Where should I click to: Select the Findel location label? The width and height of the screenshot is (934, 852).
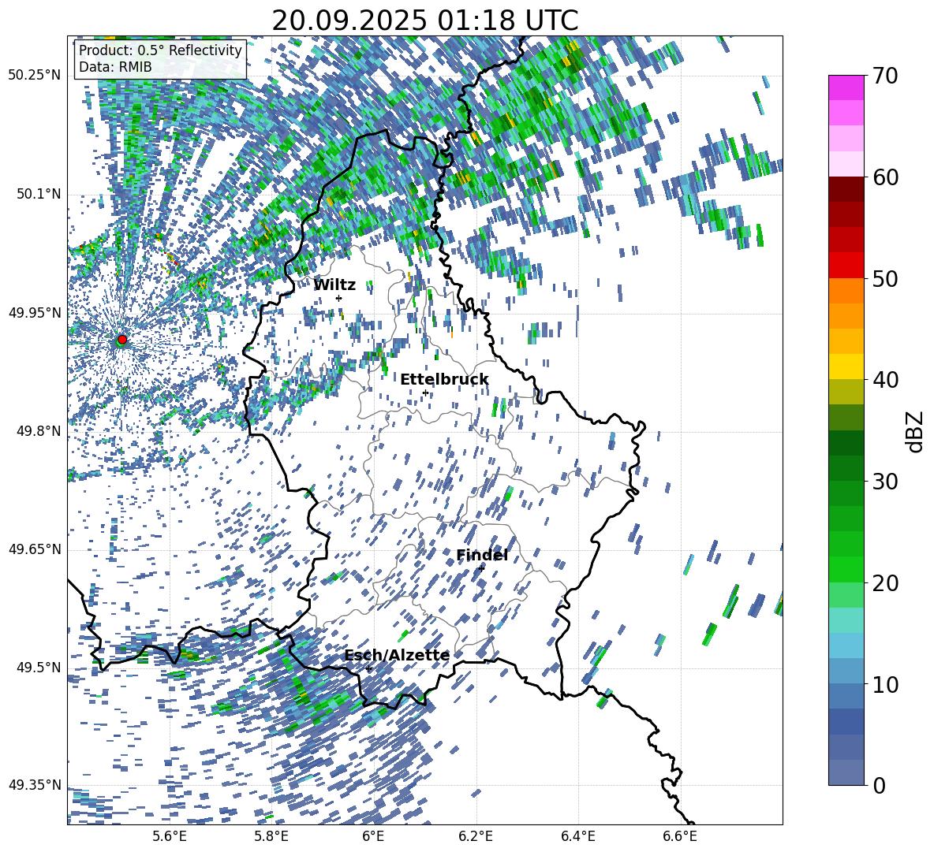pyautogui.click(x=482, y=555)
